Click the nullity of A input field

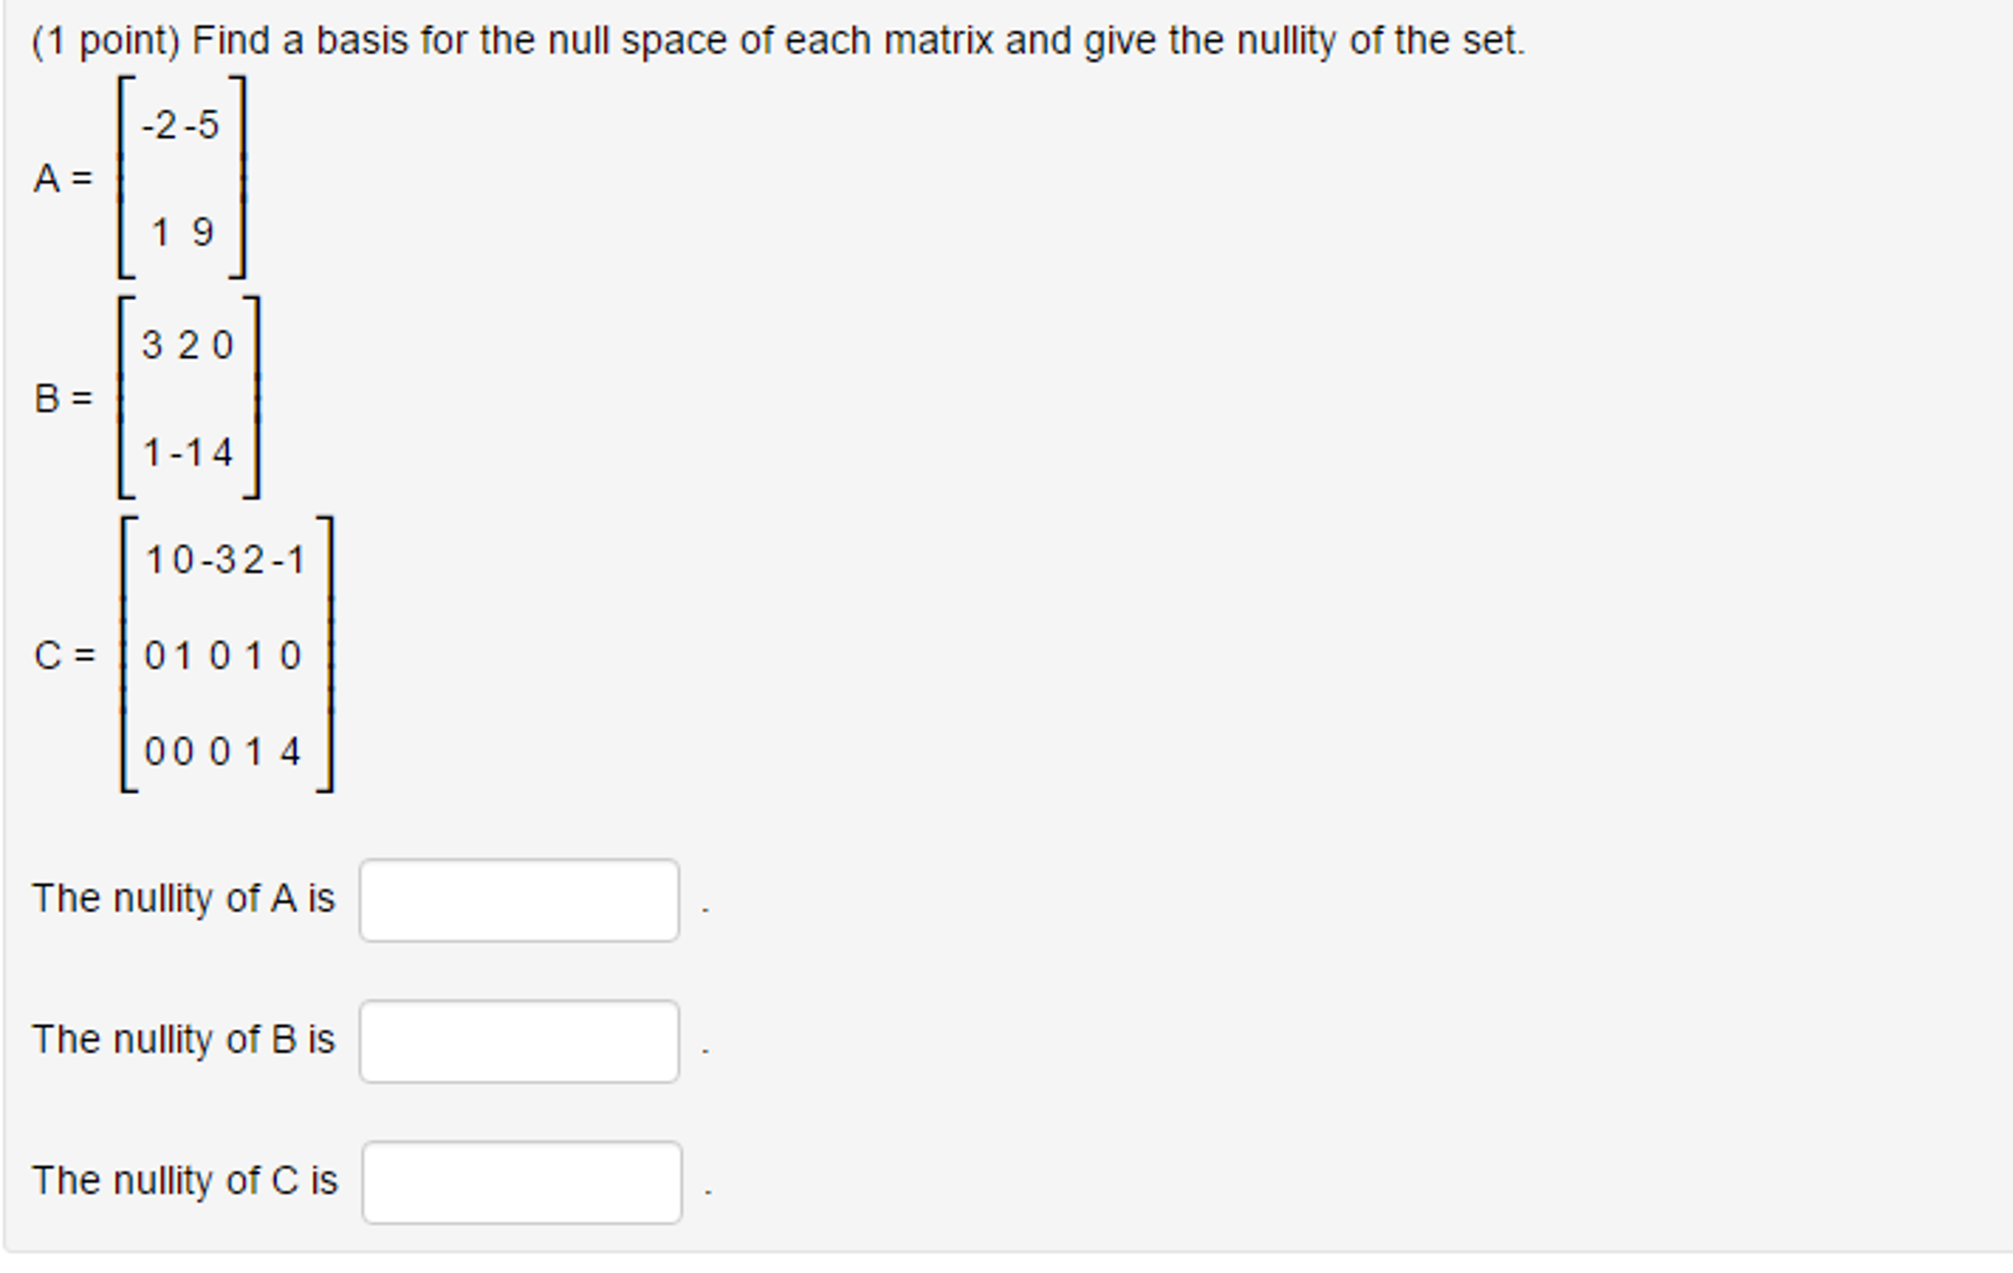pyautogui.click(x=520, y=898)
